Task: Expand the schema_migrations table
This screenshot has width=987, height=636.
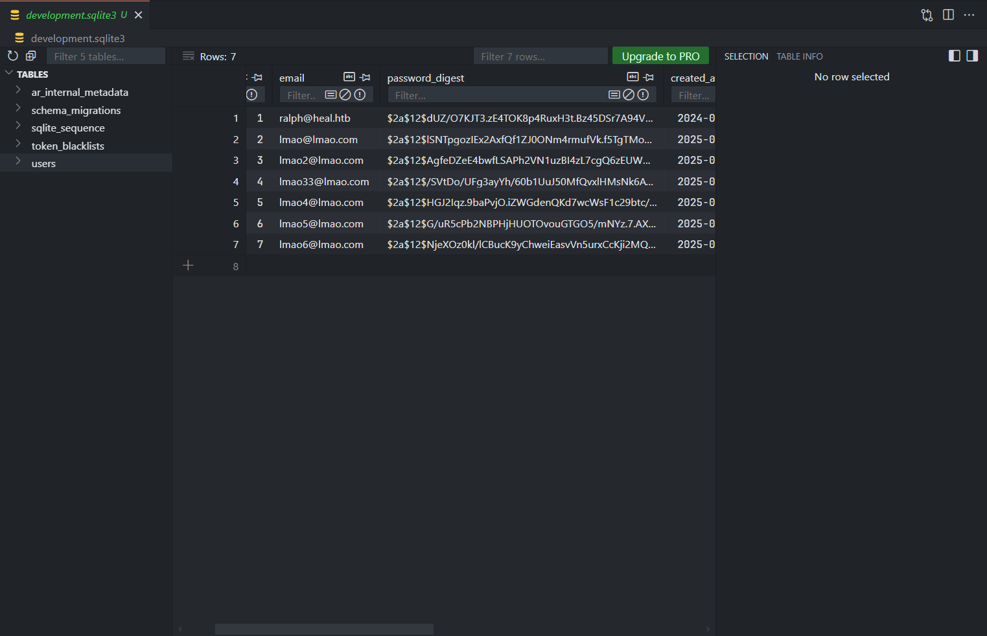Action: coord(18,108)
